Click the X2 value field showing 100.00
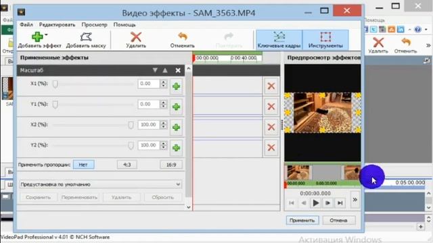The width and height of the screenshot is (433, 243). 149,124
